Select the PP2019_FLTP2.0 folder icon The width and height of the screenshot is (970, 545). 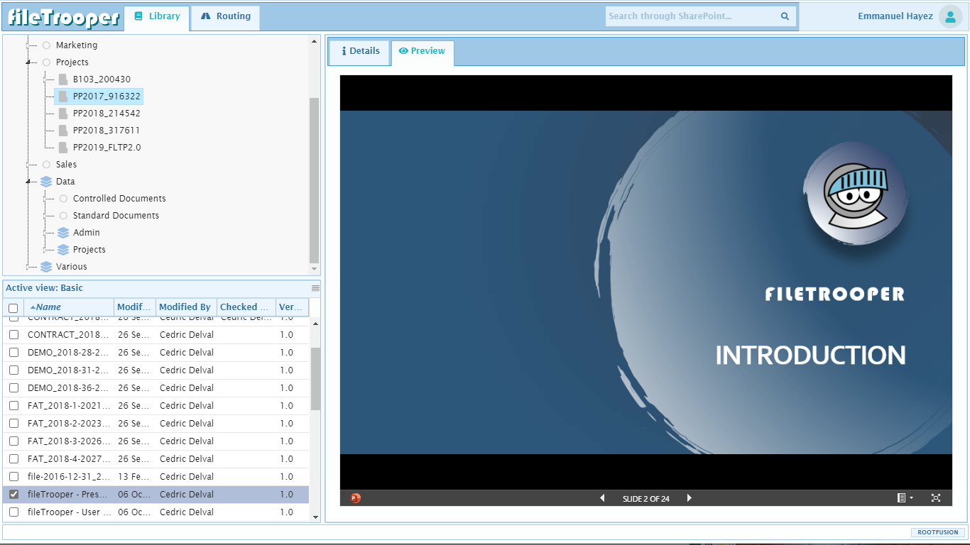coord(63,148)
